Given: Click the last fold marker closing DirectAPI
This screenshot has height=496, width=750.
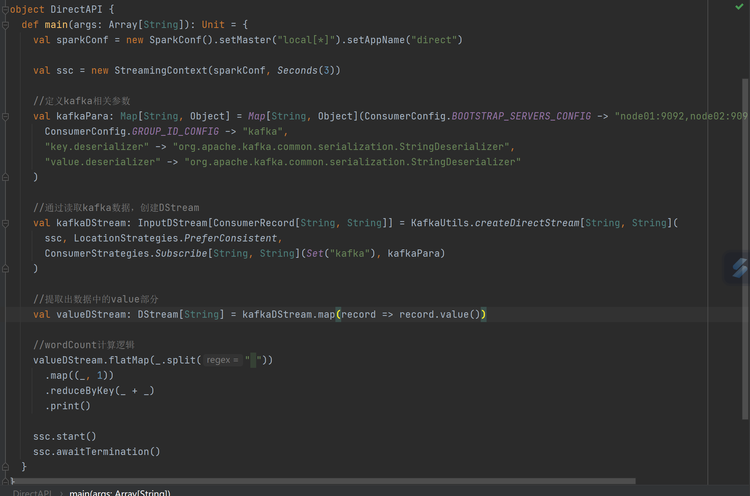Looking at the screenshot, I should [5, 481].
